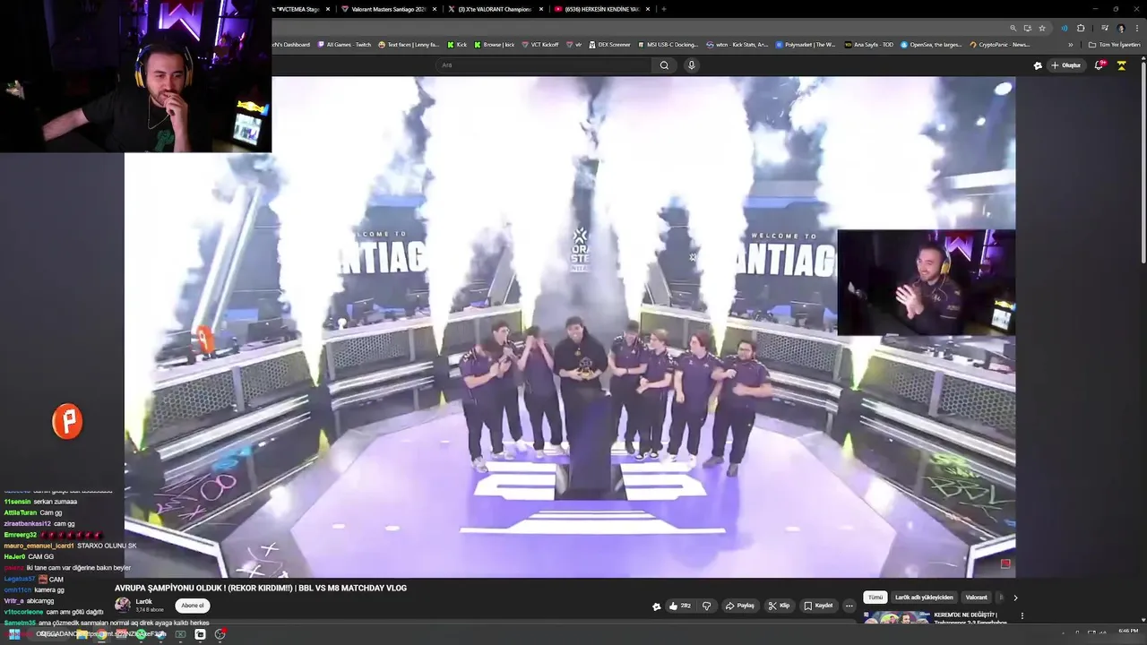
Task: Open the Kick bookmark
Action: [x=457, y=44]
